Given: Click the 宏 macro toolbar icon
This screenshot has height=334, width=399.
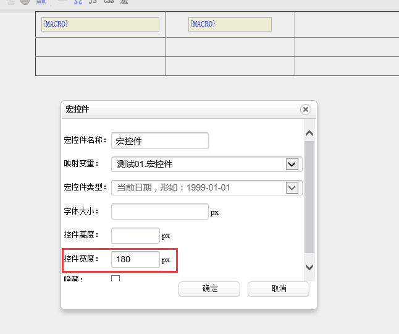Looking at the screenshot, I should click(124, 2).
